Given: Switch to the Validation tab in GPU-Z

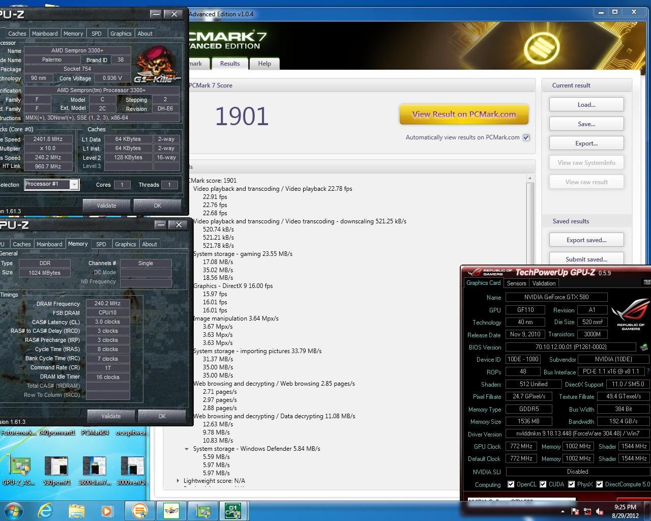Looking at the screenshot, I should pos(544,283).
